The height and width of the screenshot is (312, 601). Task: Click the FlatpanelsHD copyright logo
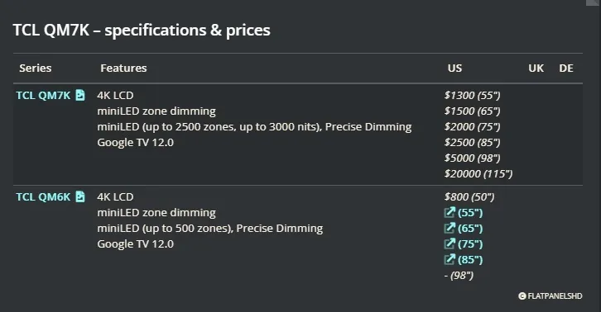pos(550,296)
